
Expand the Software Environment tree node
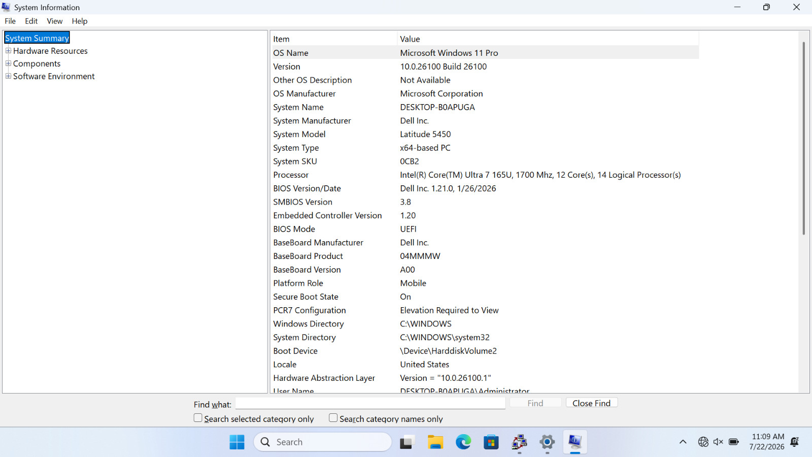[8, 76]
